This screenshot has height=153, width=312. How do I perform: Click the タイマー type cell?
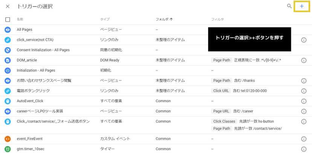(107, 149)
